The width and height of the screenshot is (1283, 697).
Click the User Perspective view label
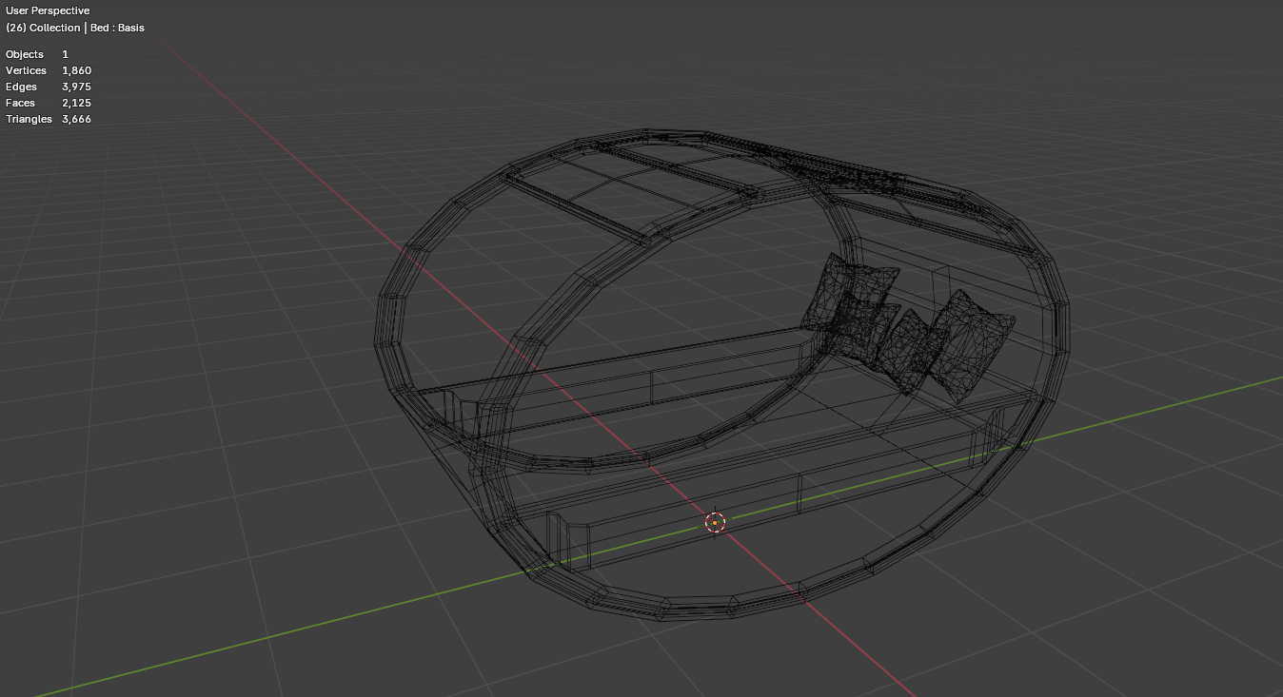[x=48, y=10]
